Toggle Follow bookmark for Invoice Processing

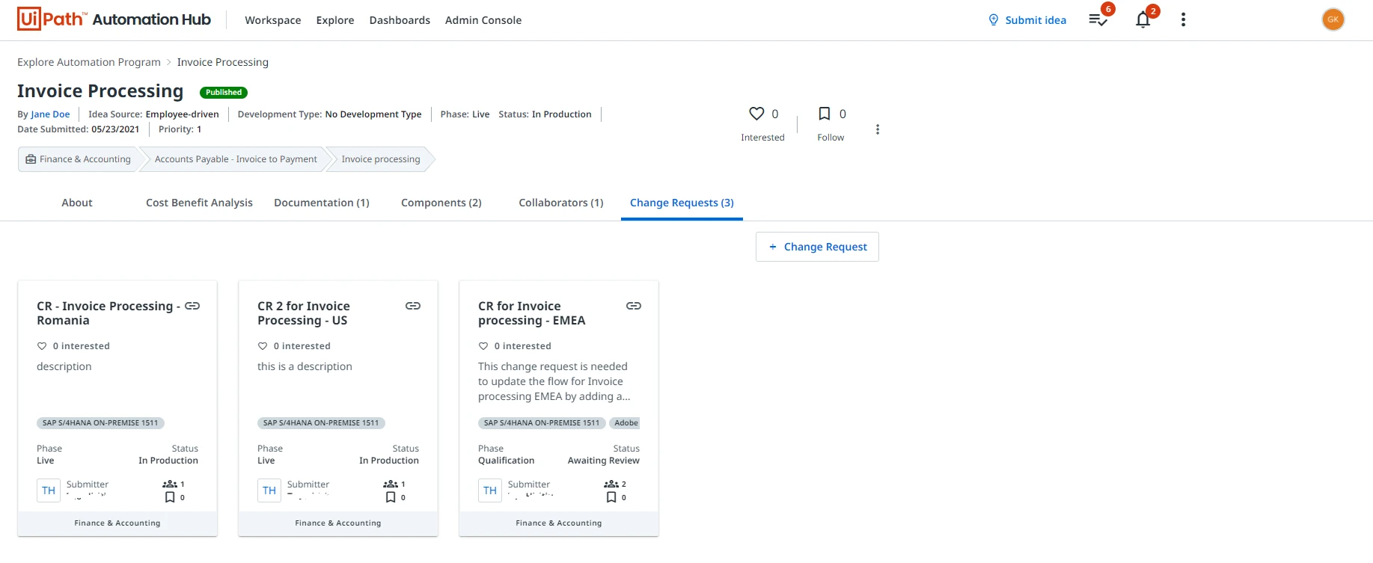click(x=824, y=114)
